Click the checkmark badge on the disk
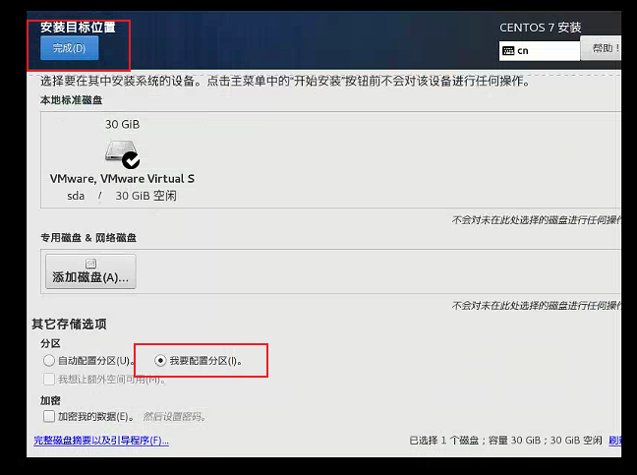This screenshot has width=637, height=475. (131, 160)
